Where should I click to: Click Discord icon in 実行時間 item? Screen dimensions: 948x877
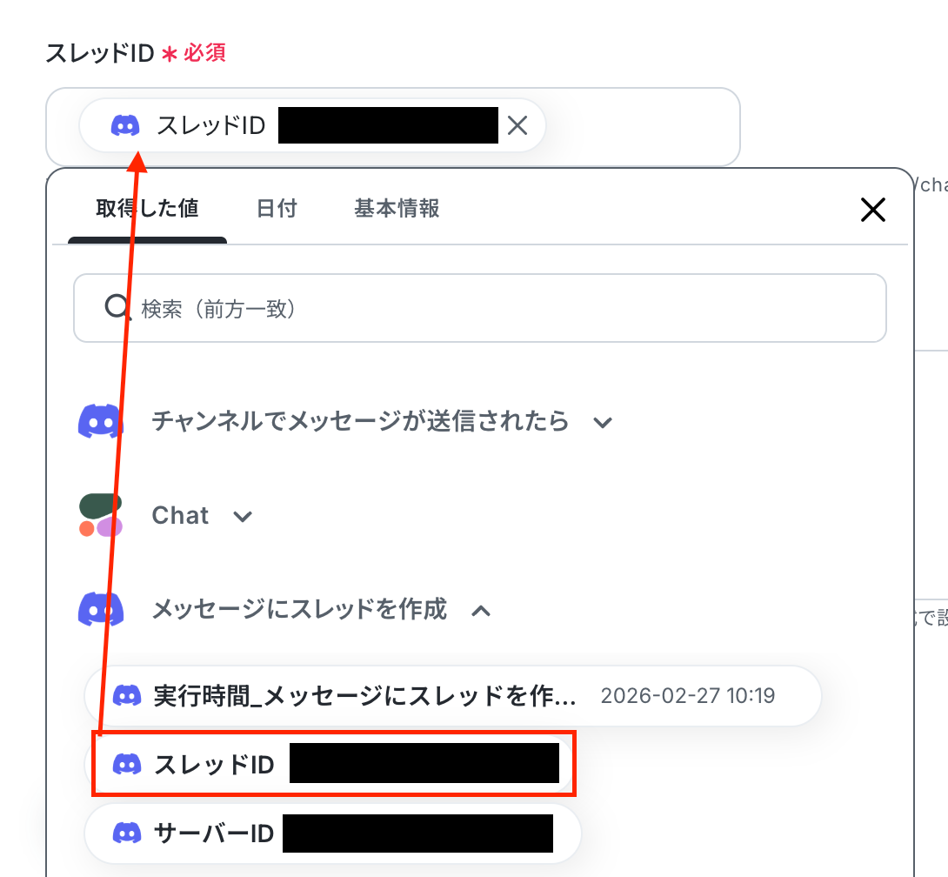[127, 696]
